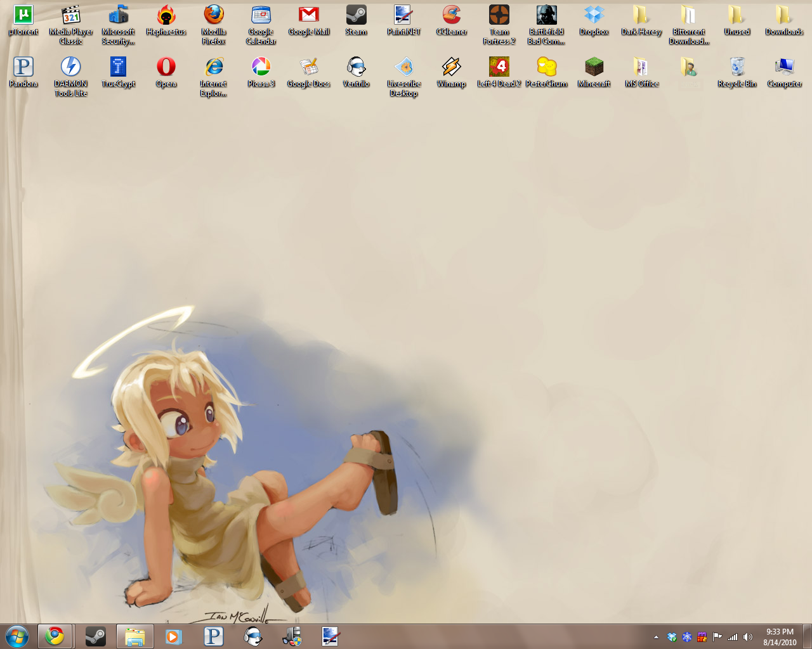
Task: Select the TrueCrypt desktop icon
Action: click(119, 67)
